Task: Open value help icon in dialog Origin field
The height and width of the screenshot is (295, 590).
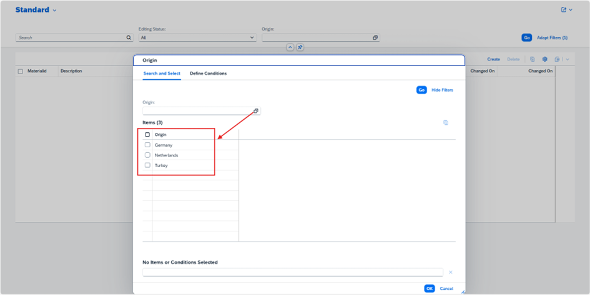Action: coord(256,111)
